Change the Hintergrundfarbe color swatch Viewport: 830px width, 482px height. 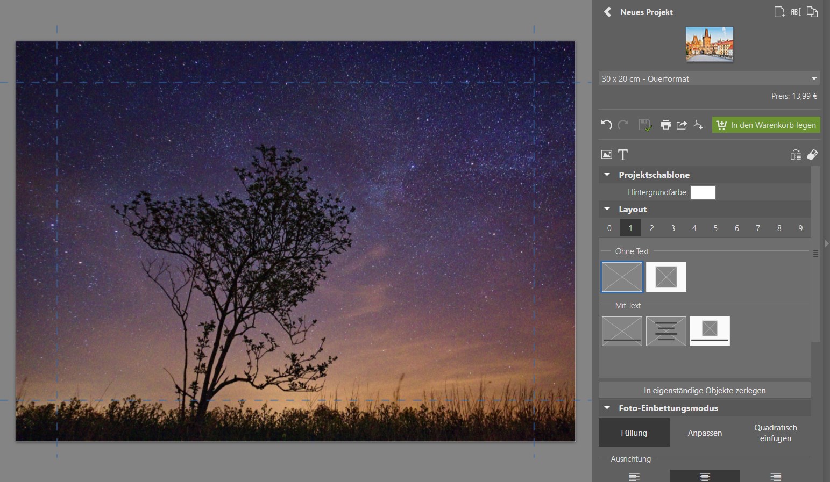point(703,192)
